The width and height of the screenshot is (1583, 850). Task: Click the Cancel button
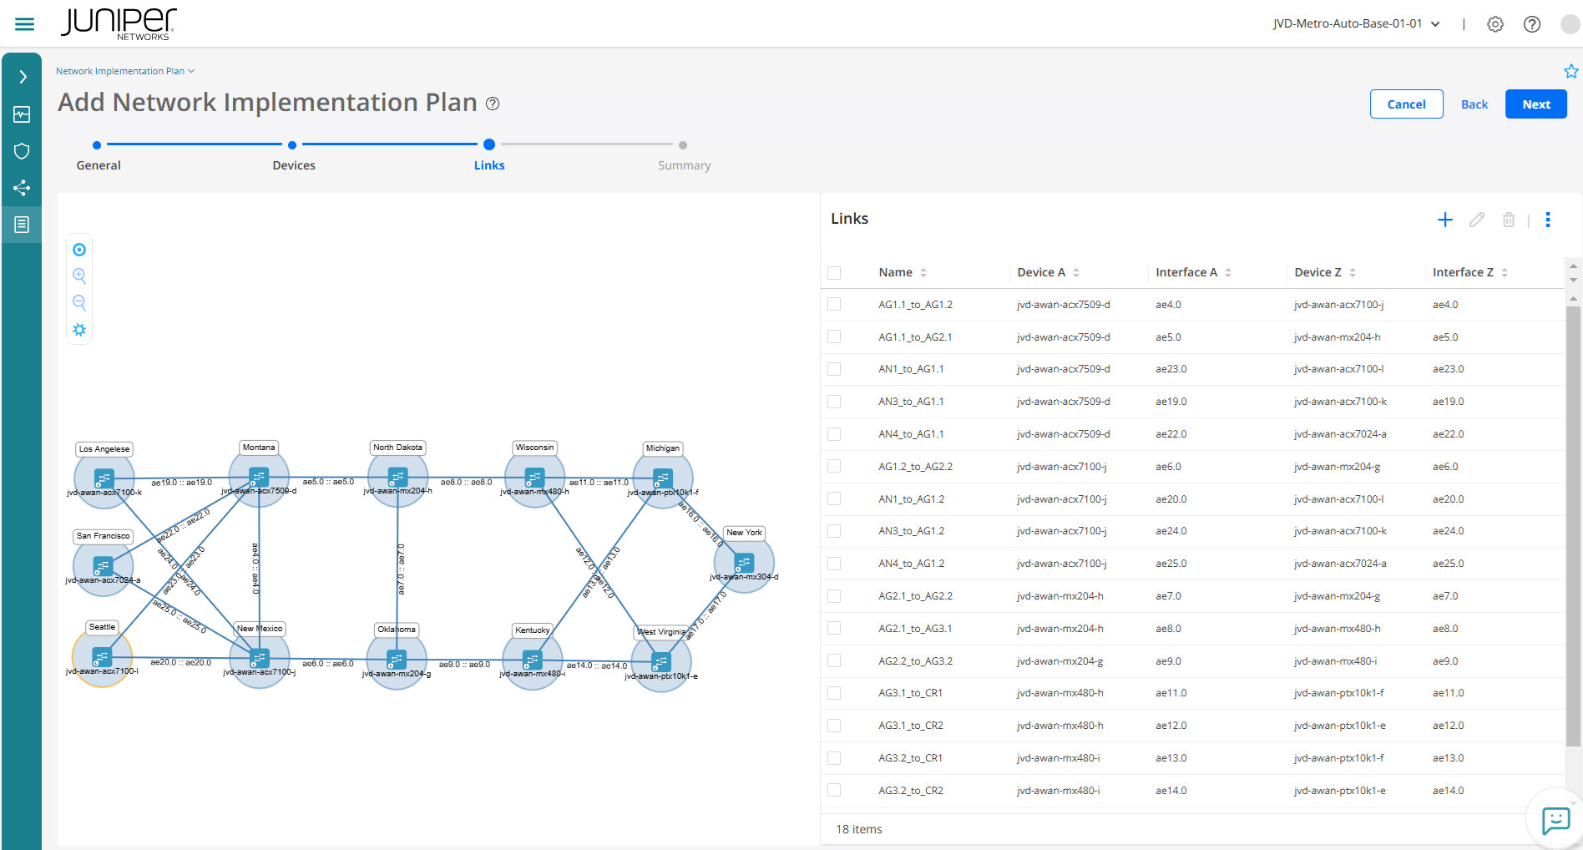point(1406,104)
